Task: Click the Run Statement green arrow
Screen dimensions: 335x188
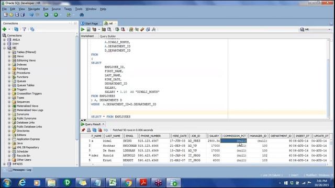Action: coord(83,29)
